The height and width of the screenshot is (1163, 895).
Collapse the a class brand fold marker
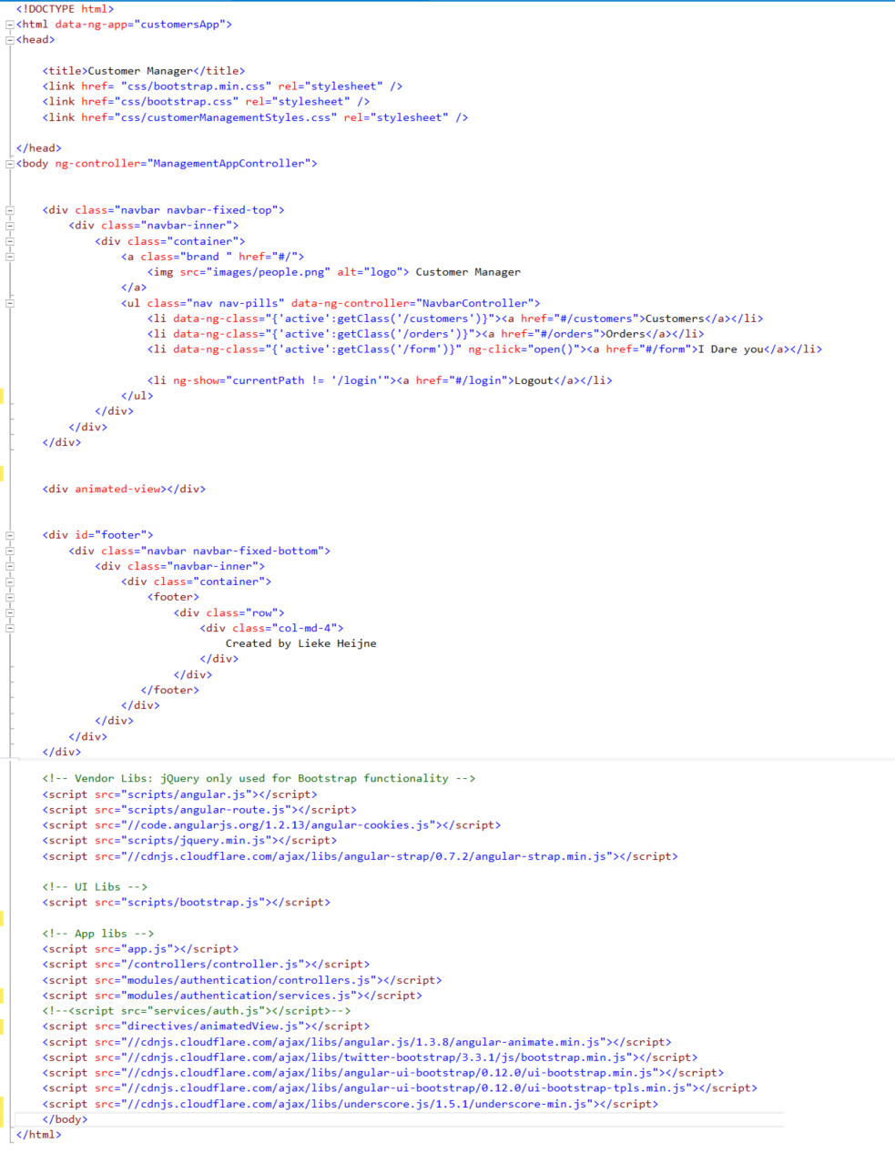10,257
